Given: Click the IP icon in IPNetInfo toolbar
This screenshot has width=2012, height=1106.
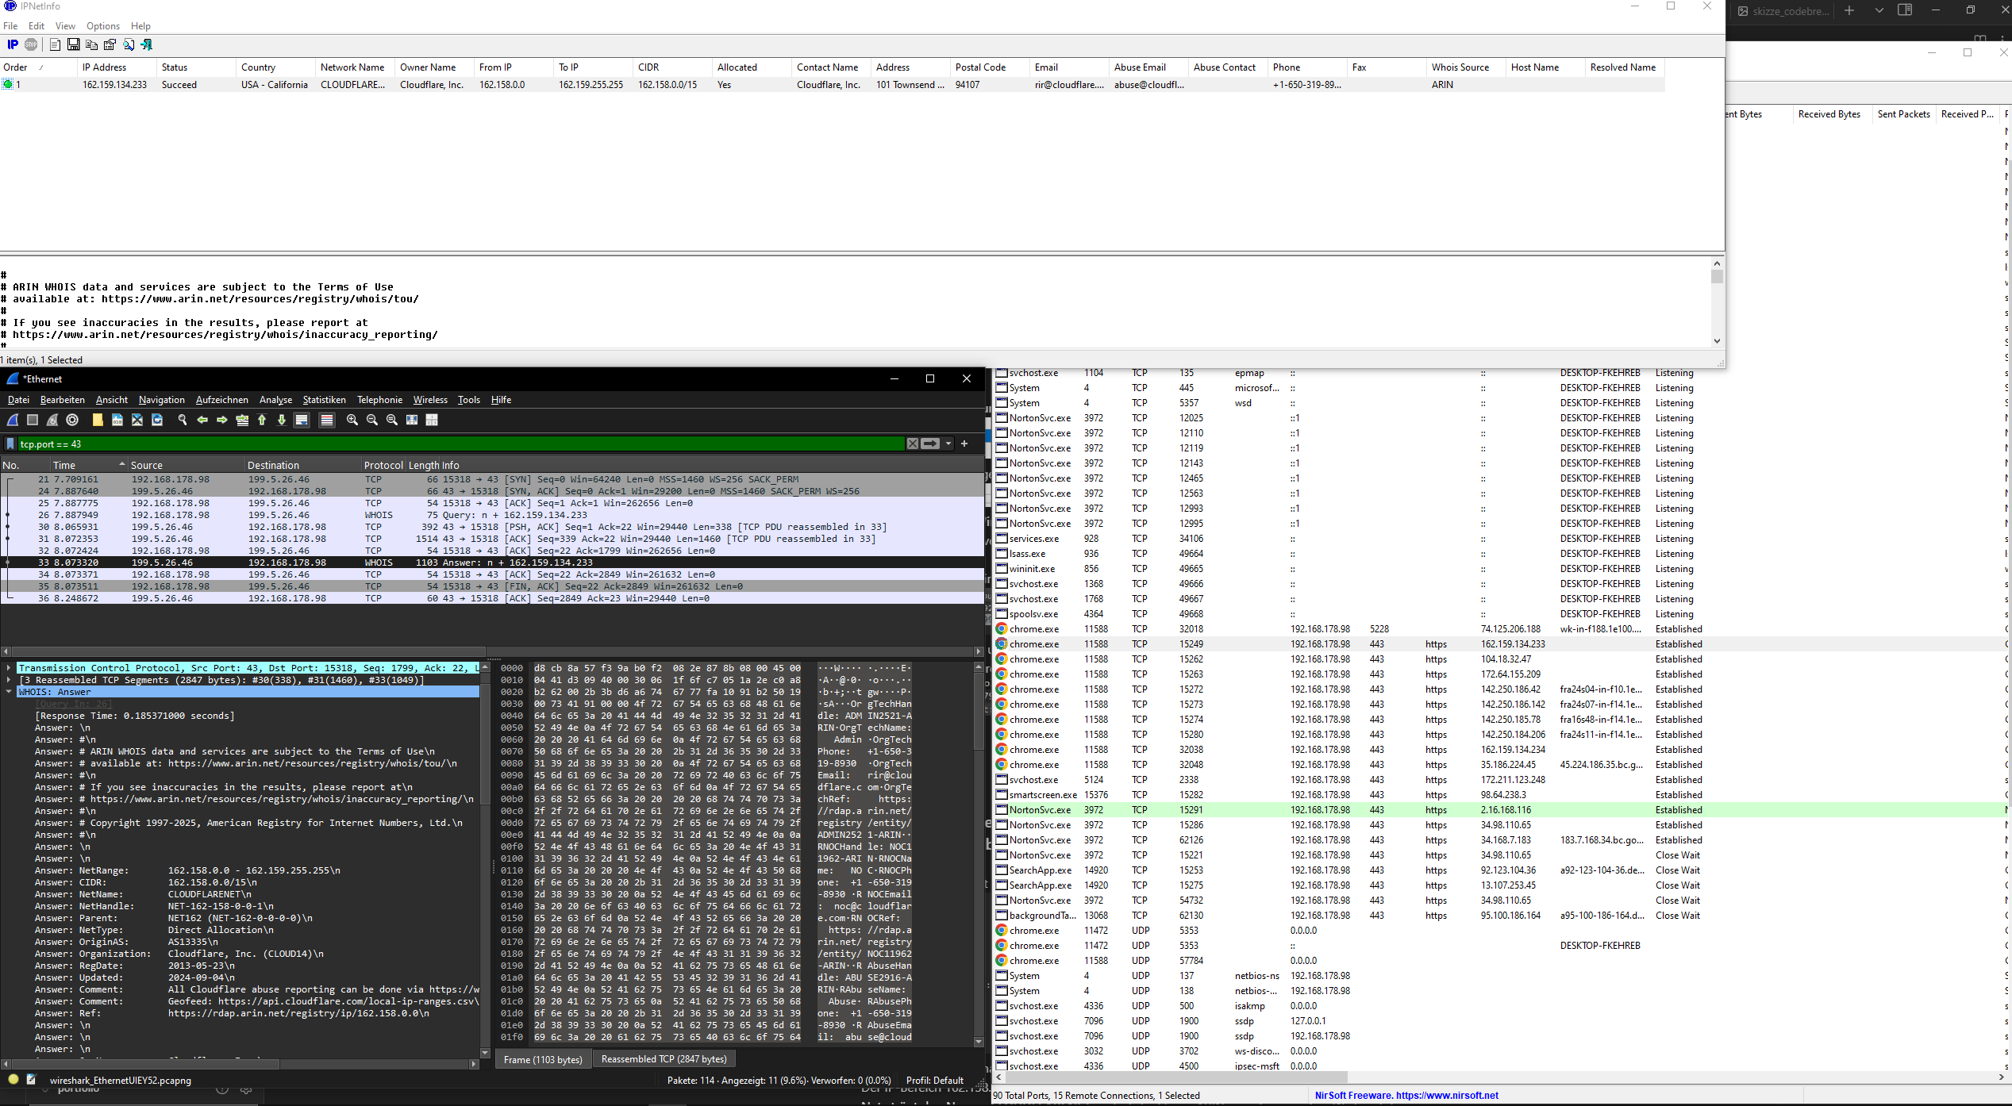Looking at the screenshot, I should click(x=13, y=44).
